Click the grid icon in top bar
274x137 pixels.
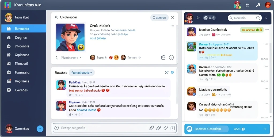247,5
